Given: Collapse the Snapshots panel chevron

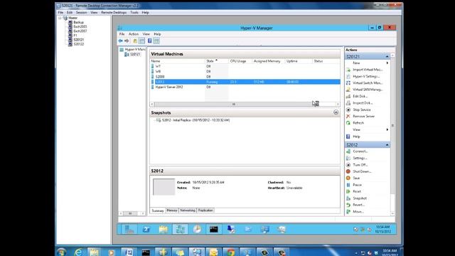Looking at the screenshot, I should click(x=336, y=112).
